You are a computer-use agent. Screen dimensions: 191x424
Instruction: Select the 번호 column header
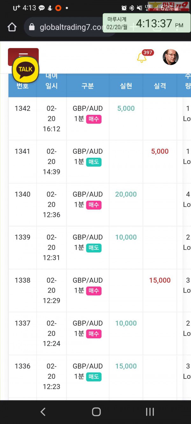(23, 86)
